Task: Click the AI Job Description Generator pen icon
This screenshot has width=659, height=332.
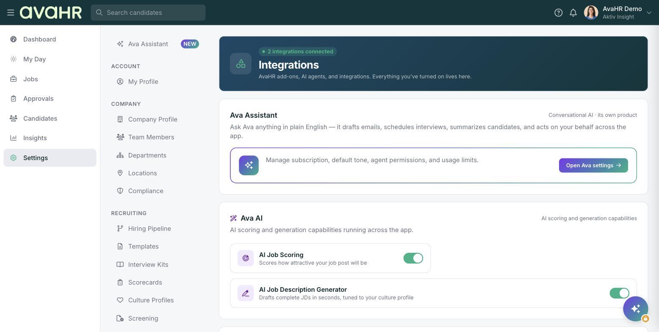Action: [246, 293]
